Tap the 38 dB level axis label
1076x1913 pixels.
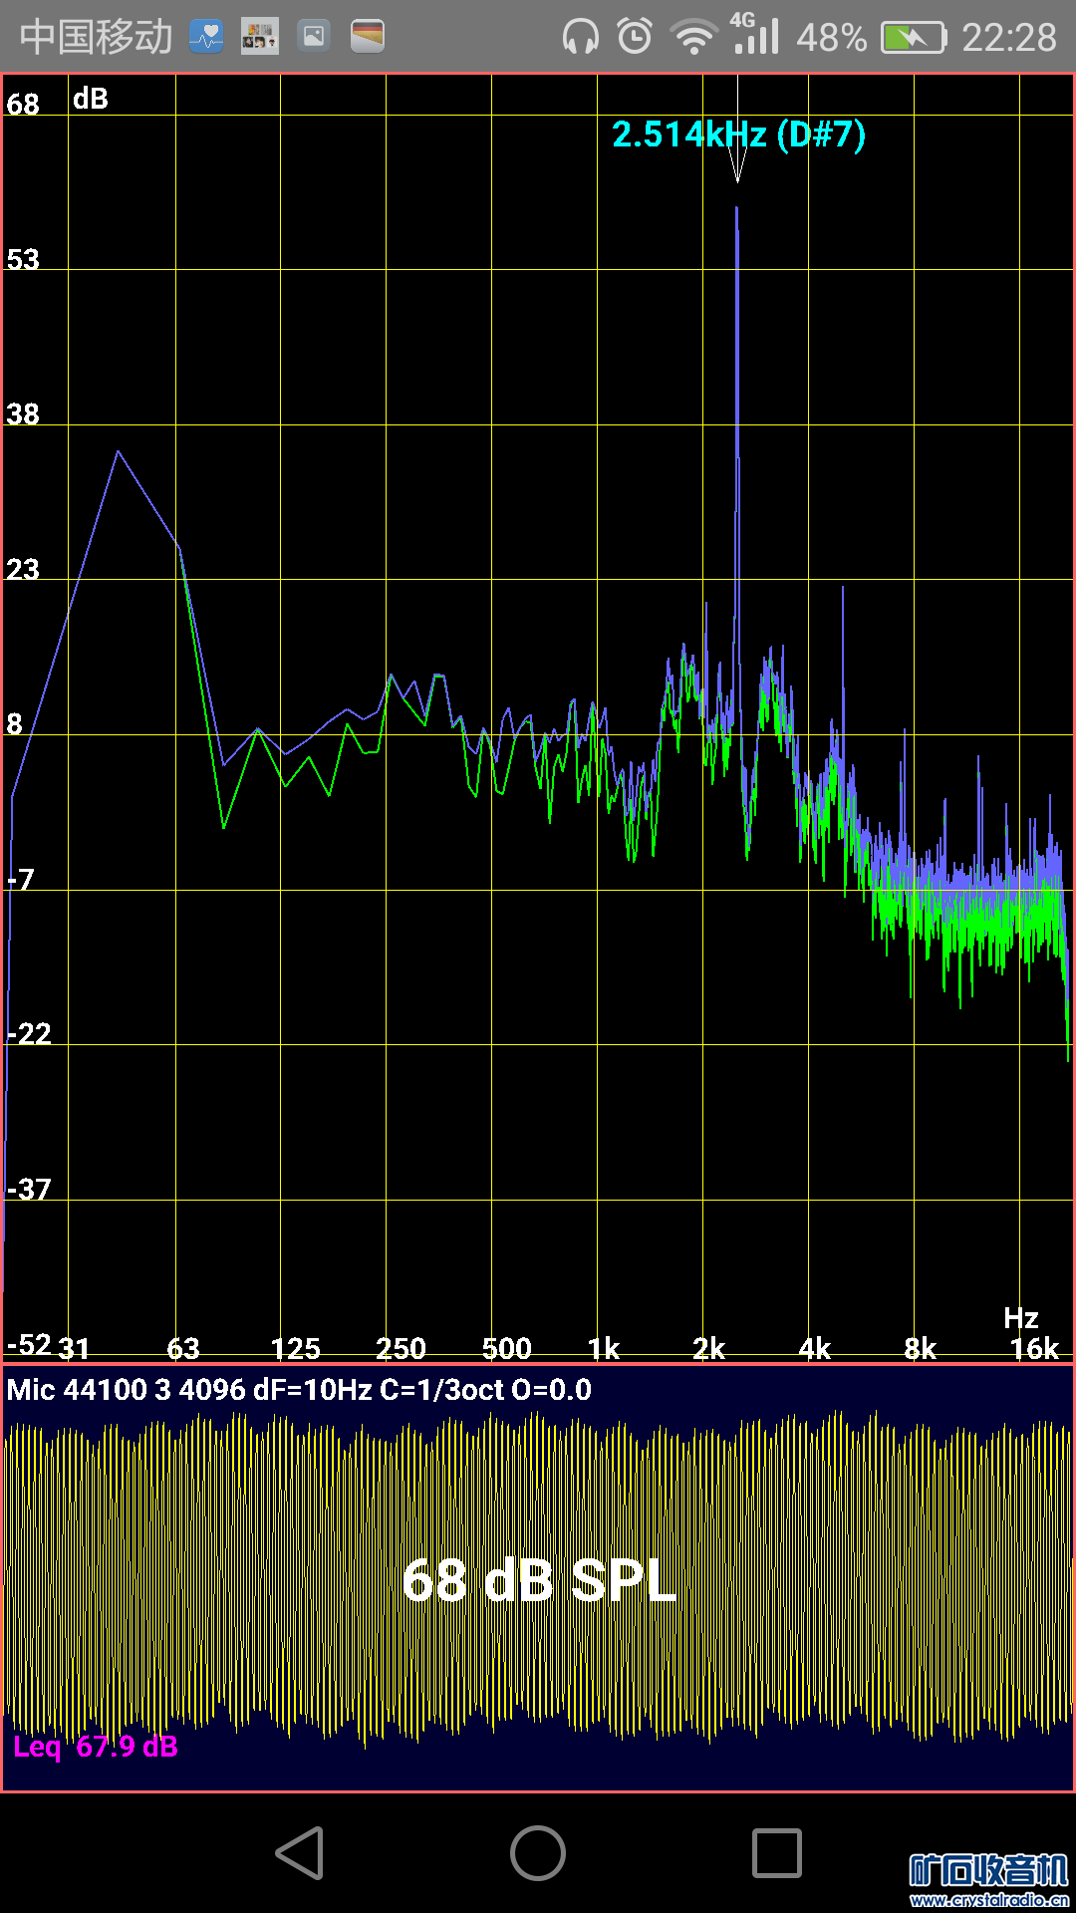(x=23, y=413)
